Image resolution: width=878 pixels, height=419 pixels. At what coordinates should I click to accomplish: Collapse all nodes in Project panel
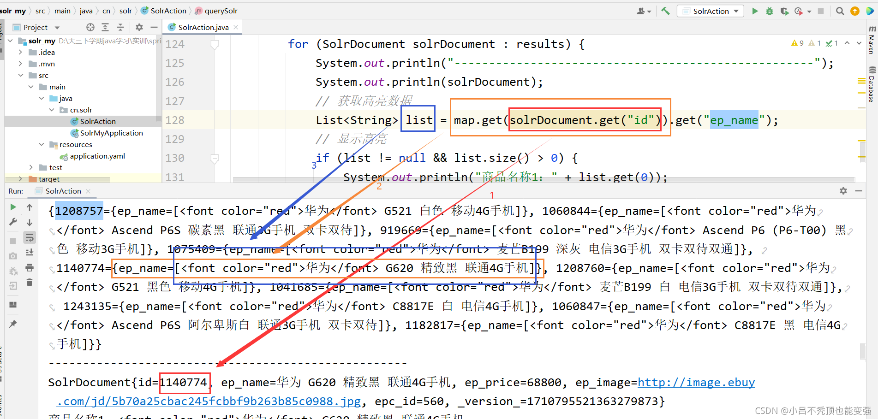[x=120, y=27]
